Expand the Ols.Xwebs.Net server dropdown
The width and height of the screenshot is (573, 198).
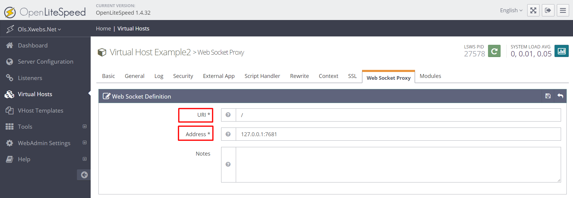pos(39,29)
